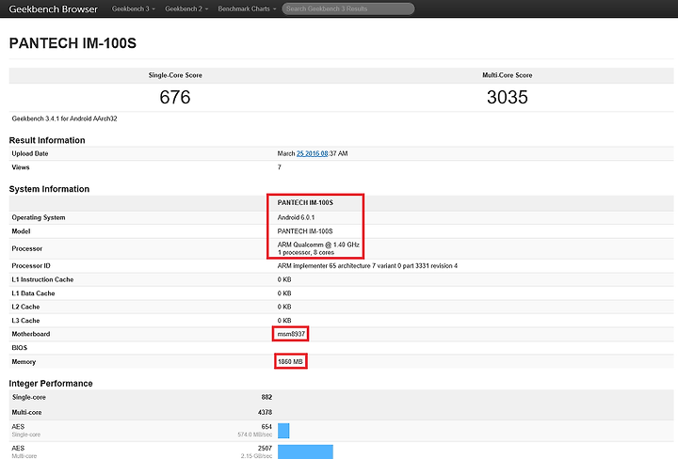Select the Single-Core Score heading
Image resolution: width=678 pixels, height=459 pixels.
coord(175,75)
